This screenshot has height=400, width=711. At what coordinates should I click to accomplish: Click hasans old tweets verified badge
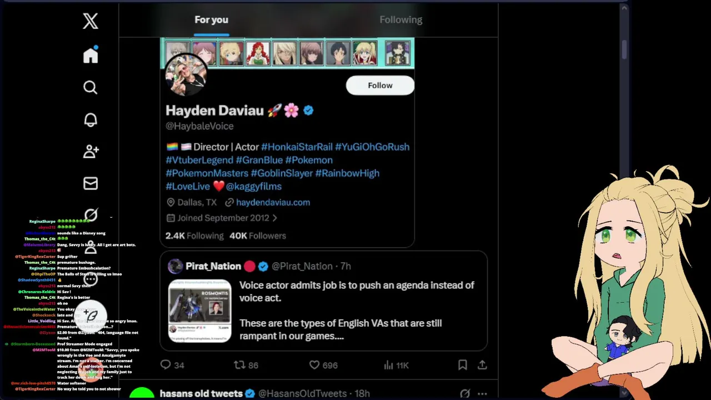(250, 393)
